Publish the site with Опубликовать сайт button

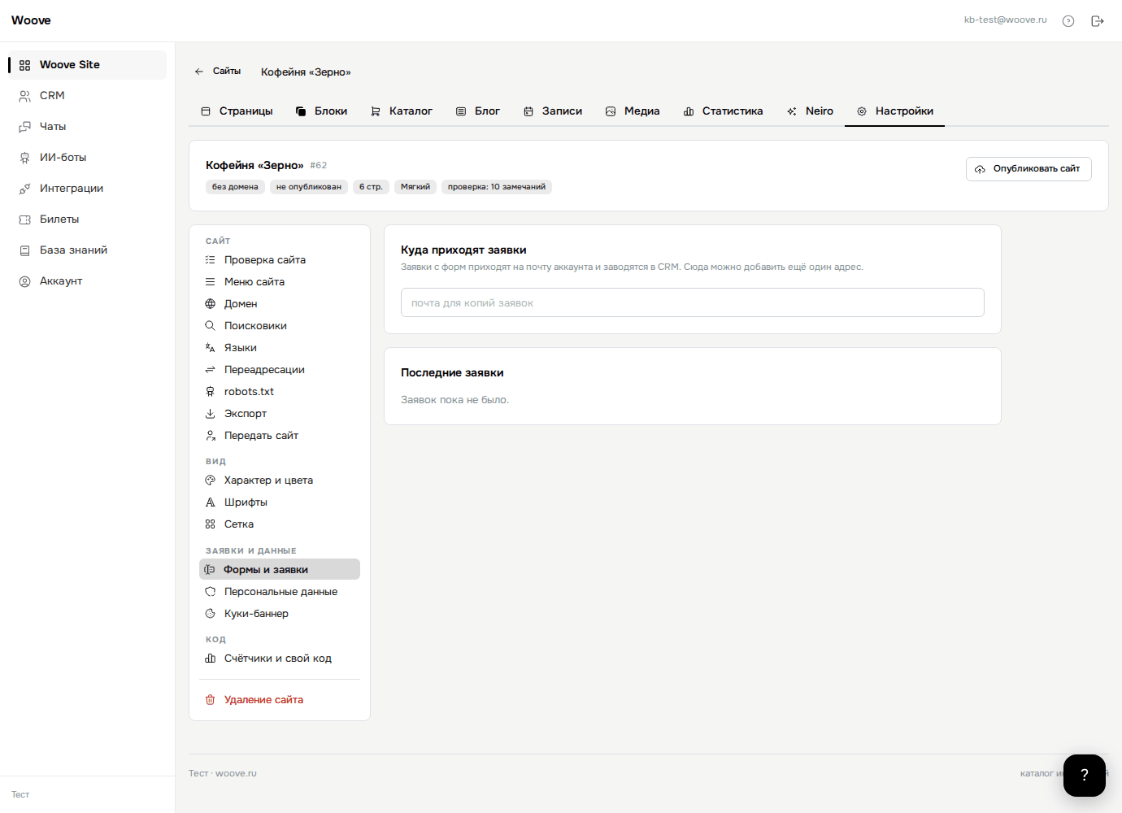1028,169
